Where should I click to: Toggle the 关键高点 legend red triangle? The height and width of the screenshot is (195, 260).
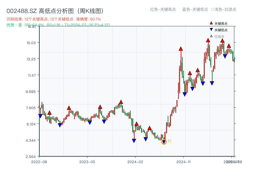pyautogui.click(x=211, y=23)
